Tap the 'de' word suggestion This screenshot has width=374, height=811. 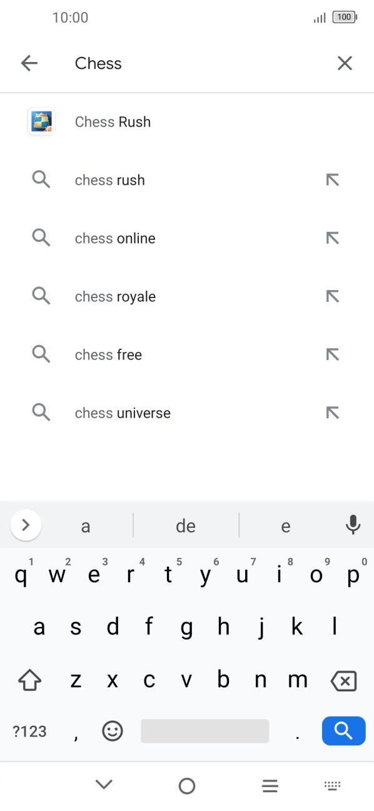click(185, 525)
